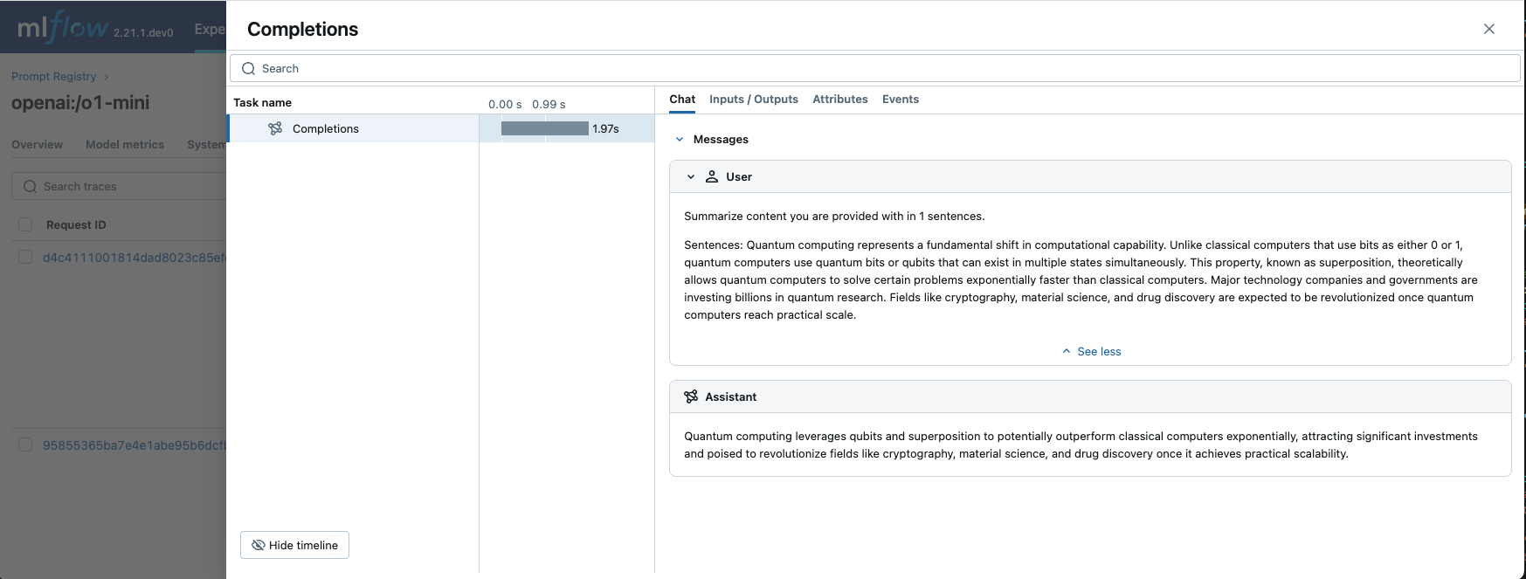Focus the Completions Search input field

tap(873, 68)
